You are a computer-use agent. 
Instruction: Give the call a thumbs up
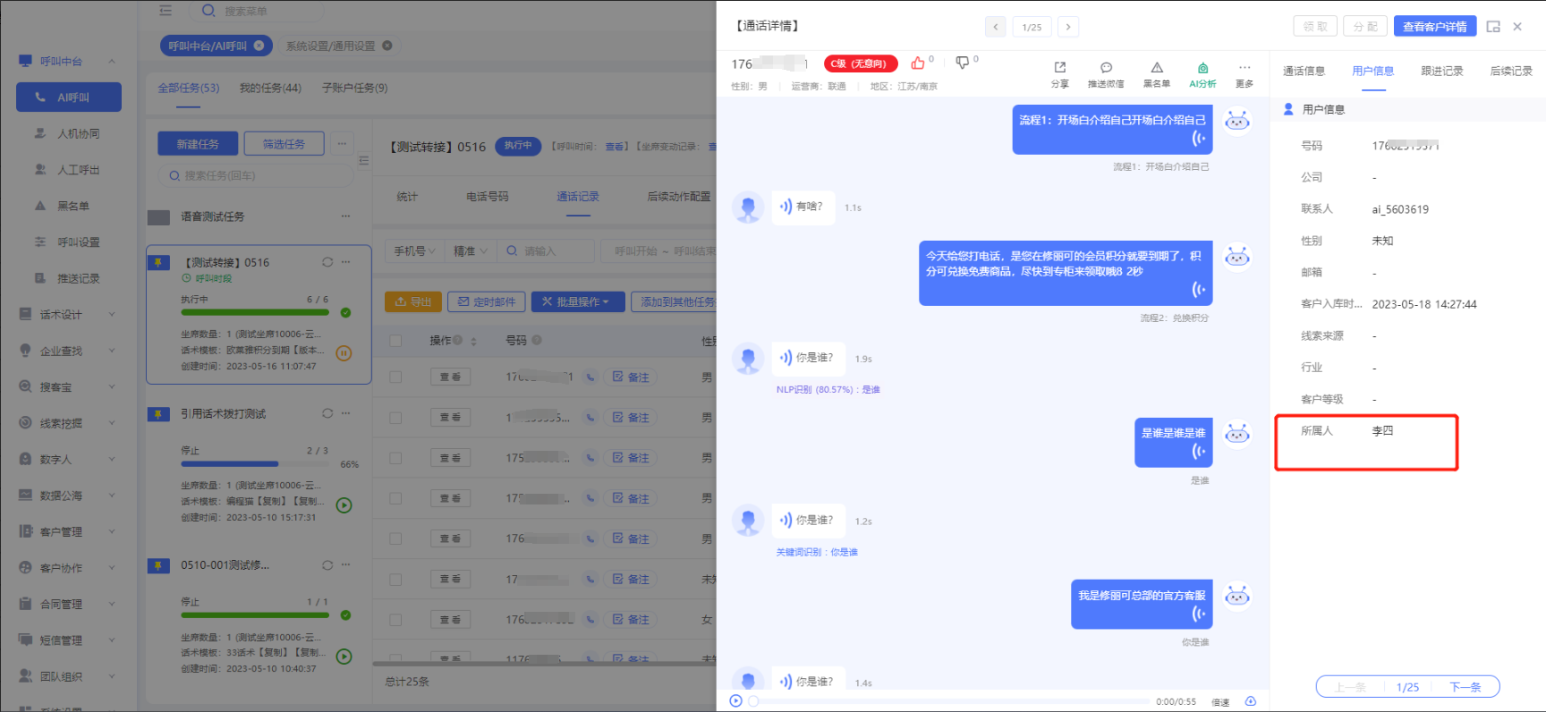tap(918, 63)
